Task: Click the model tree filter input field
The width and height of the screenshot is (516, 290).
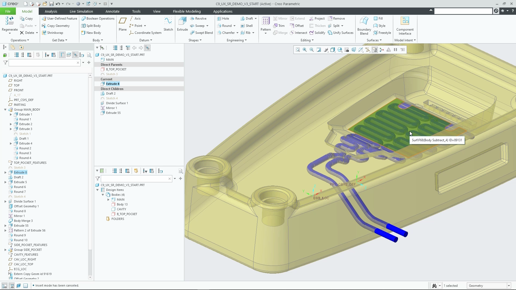Action: 45,63
